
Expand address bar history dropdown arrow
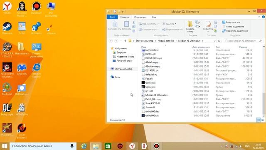pyautogui.click(x=214, y=41)
